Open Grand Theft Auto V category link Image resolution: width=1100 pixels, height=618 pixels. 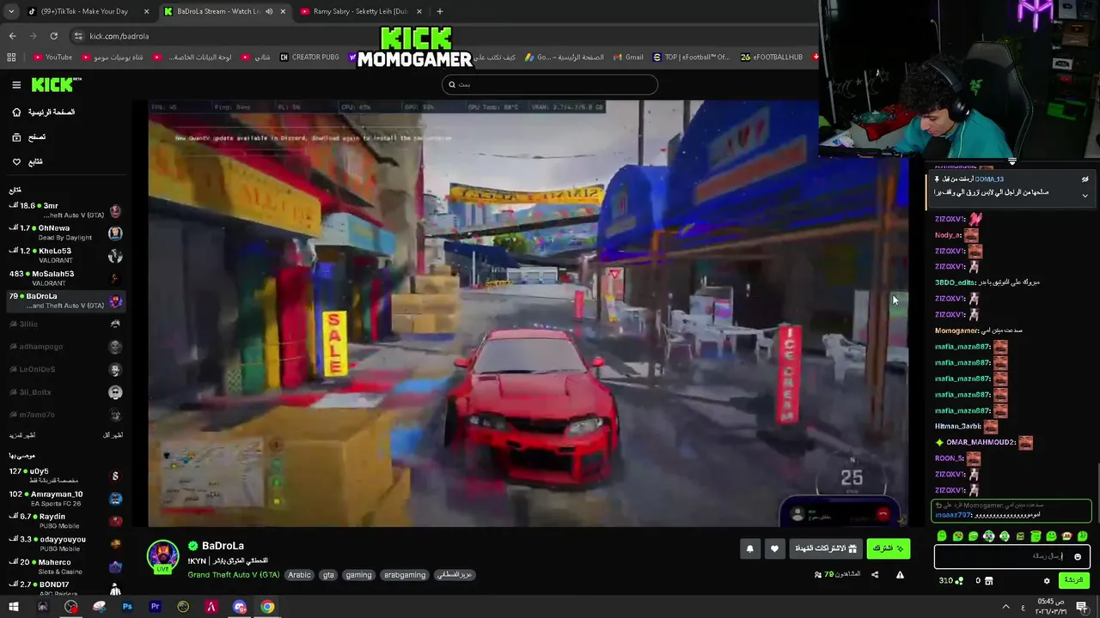click(233, 575)
